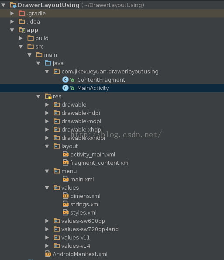Screen dimensions: 224x260
Task: Click the main folder icon
Action: [x=39, y=55]
